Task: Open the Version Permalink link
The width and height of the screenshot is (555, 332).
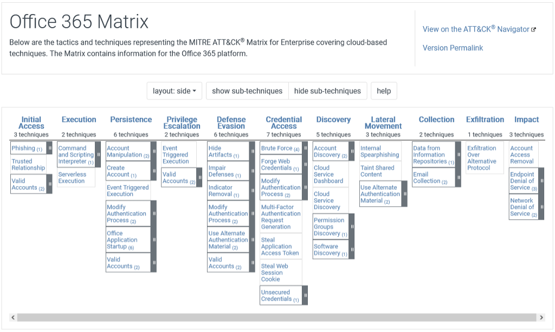Action: [x=453, y=48]
